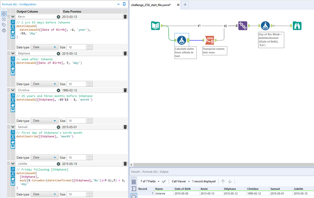Open columns and constants for Kevin expression
Viewport: 314px width, 198px height.
(x=13, y=27)
